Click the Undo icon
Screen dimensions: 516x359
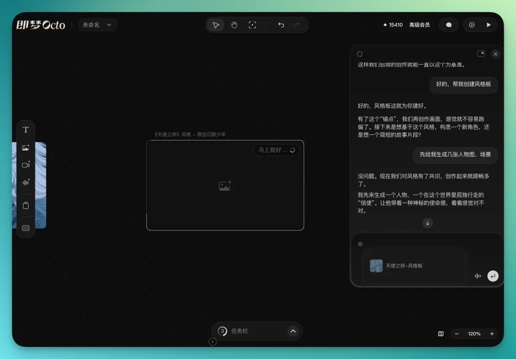tap(281, 24)
